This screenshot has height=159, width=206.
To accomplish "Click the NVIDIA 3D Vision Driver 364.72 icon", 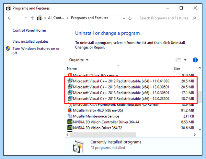I will tap(70, 128).
